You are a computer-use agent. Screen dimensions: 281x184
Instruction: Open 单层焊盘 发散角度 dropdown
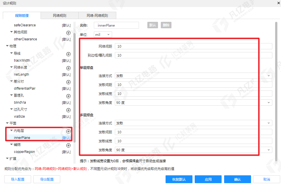tap(194, 103)
